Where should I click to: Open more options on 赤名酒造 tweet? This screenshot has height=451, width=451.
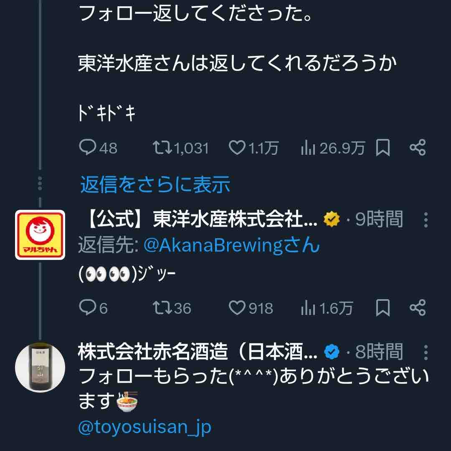click(x=426, y=353)
